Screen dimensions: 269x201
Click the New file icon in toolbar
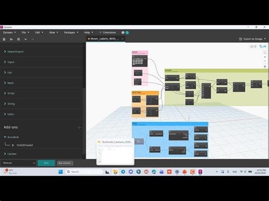pyautogui.click(x=4, y=39)
